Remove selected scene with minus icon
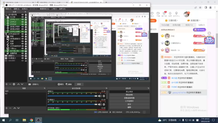Viewport: 218px width, 123px height. (x=10, y=108)
